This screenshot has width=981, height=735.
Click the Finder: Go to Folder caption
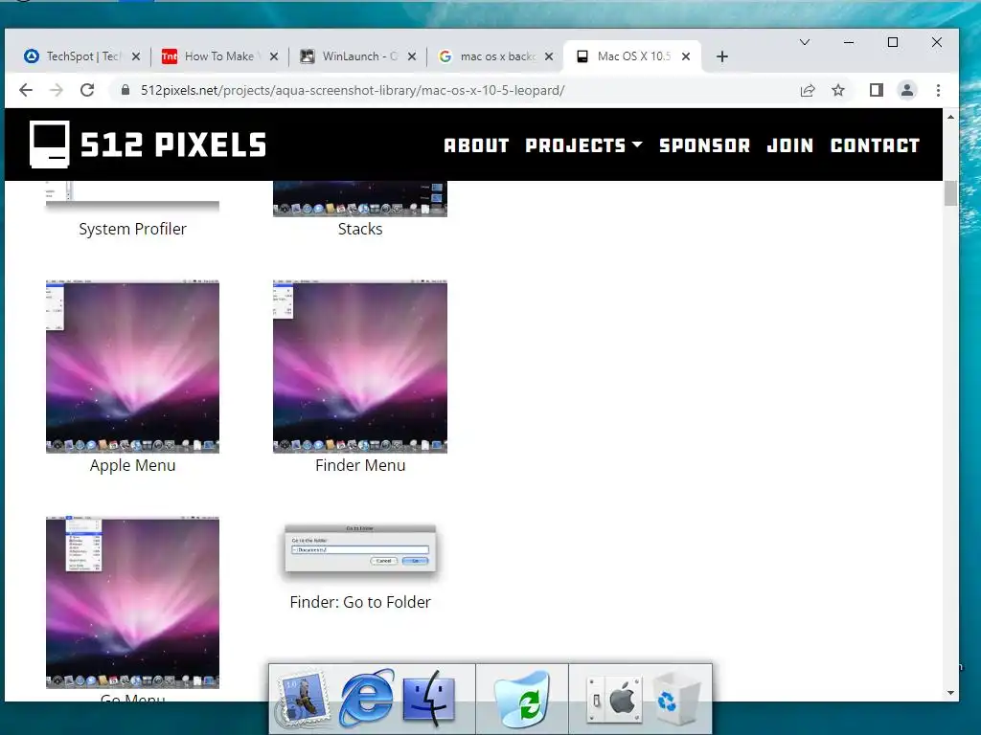click(x=360, y=602)
